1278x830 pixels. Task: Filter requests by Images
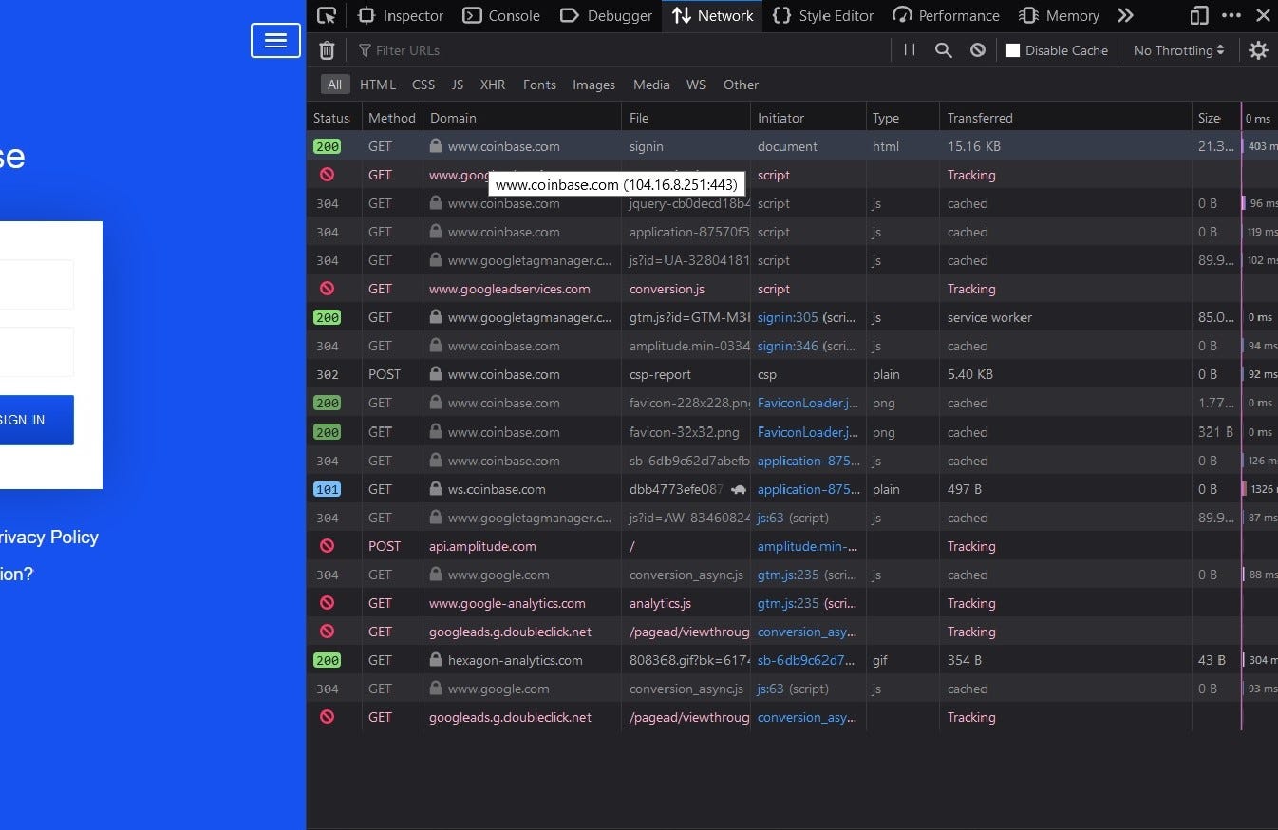click(593, 85)
